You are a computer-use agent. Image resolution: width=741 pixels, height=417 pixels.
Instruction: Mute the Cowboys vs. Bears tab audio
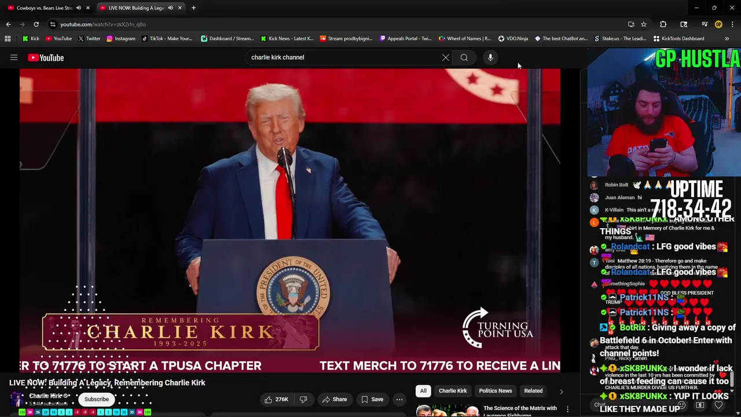78,8
